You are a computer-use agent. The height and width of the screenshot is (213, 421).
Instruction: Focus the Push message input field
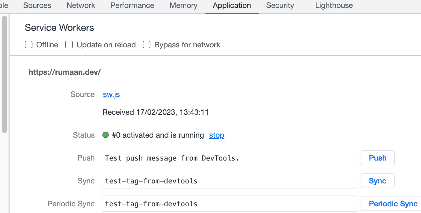point(229,158)
